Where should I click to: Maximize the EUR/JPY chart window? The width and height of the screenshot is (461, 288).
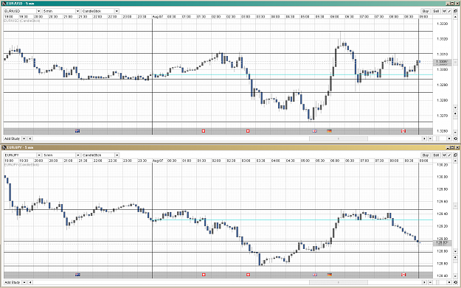[x=452, y=147]
